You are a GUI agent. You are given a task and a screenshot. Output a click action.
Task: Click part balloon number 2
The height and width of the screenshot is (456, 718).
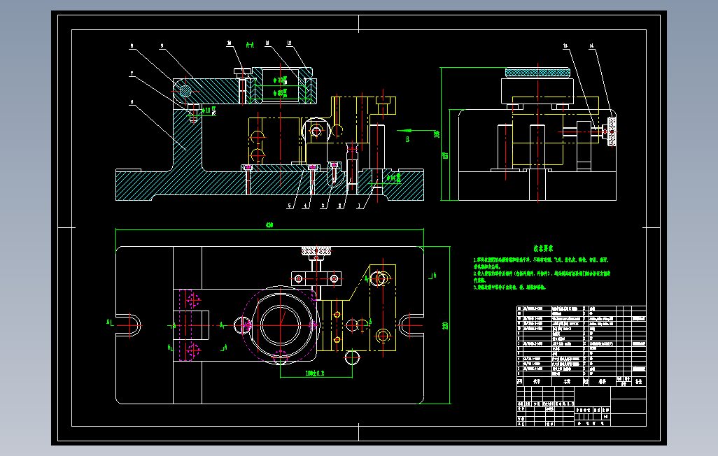coord(340,206)
